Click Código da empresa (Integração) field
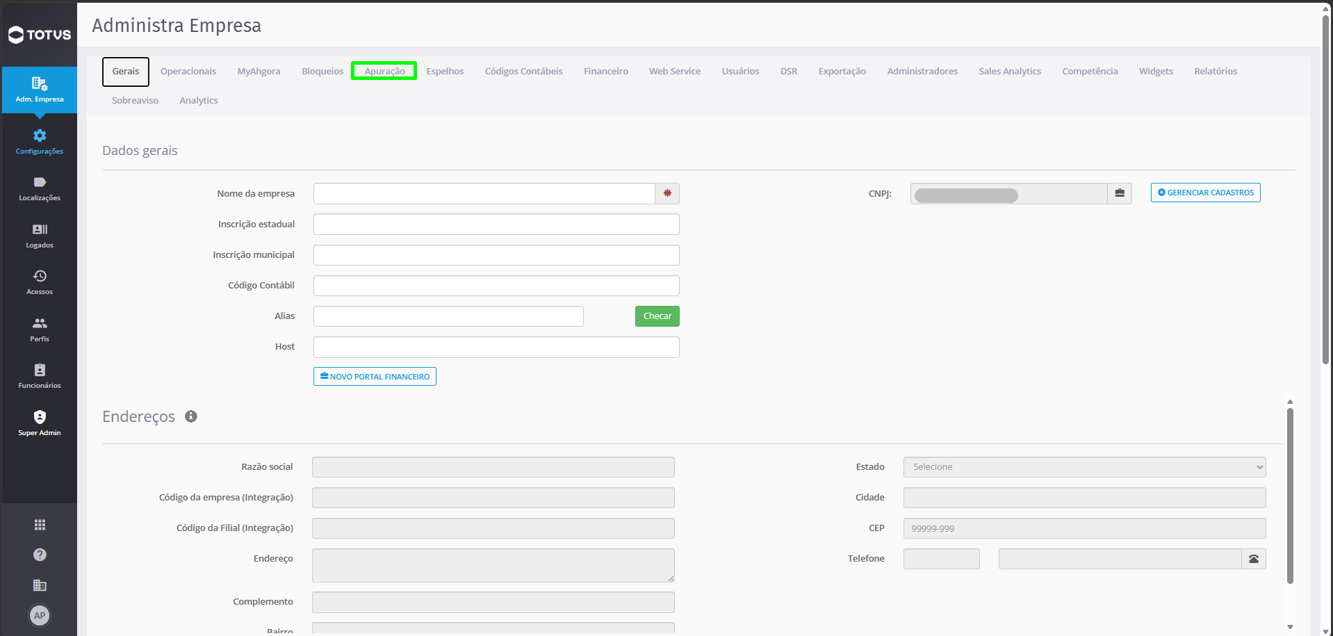The width and height of the screenshot is (1333, 636). pos(493,498)
